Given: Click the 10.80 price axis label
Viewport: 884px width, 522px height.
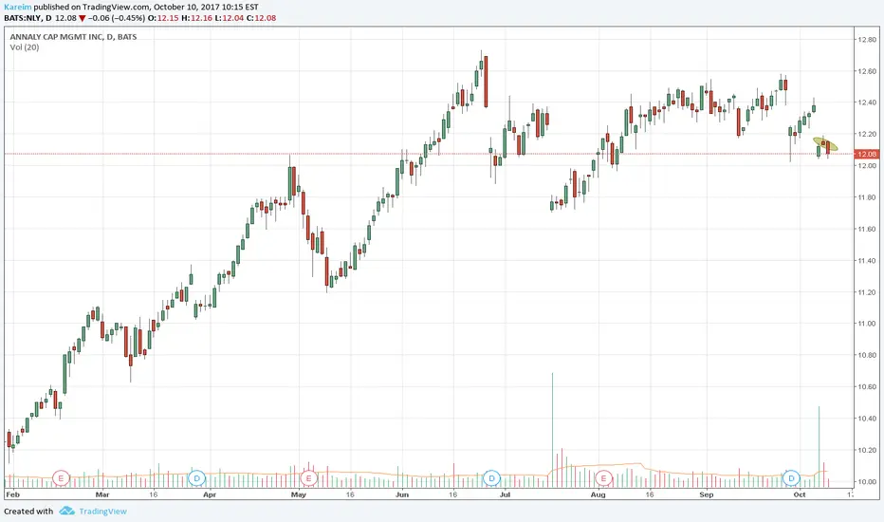Looking at the screenshot, I should 867,356.
